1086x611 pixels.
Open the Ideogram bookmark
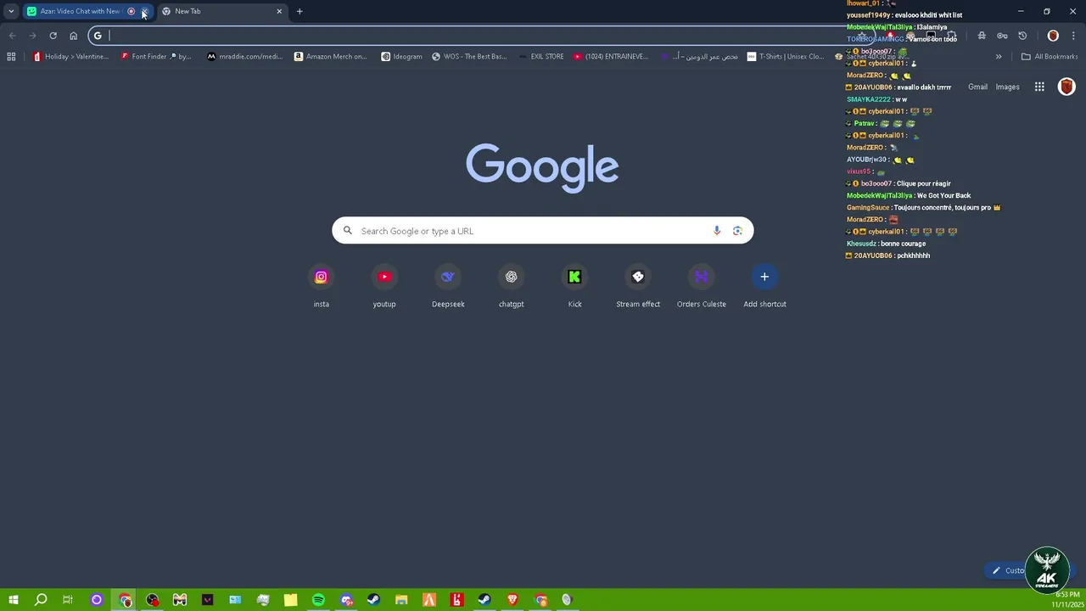[x=402, y=57]
